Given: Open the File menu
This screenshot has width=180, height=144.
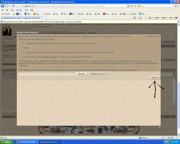Looking at the screenshot, I should 2,10.
